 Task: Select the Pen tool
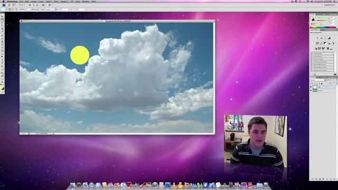[2, 60]
